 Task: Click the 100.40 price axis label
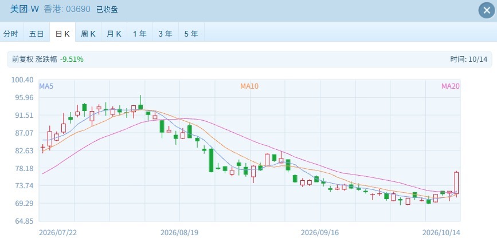[22, 80]
